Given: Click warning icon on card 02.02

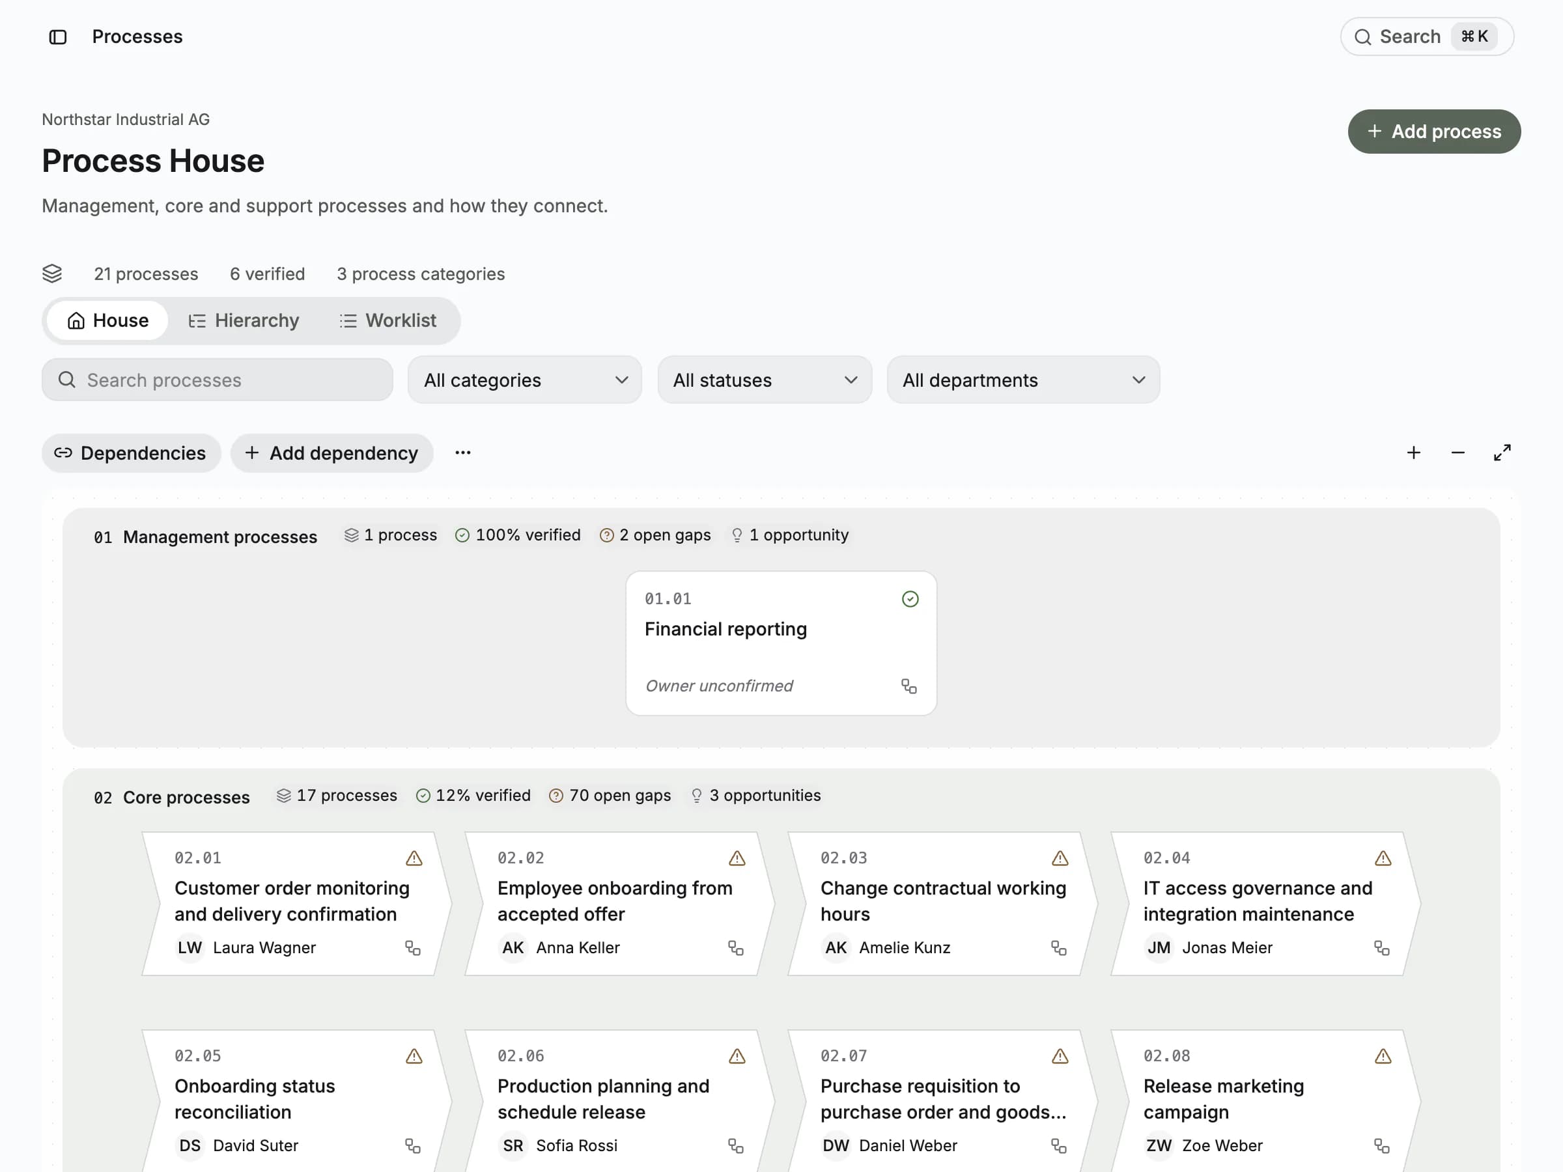Looking at the screenshot, I should click(x=737, y=858).
